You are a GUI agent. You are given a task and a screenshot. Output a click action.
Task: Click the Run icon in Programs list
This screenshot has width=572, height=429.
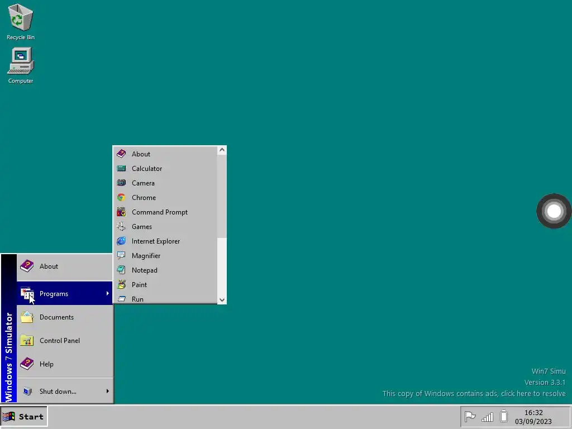point(121,299)
